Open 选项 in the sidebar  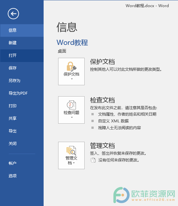click(22, 176)
